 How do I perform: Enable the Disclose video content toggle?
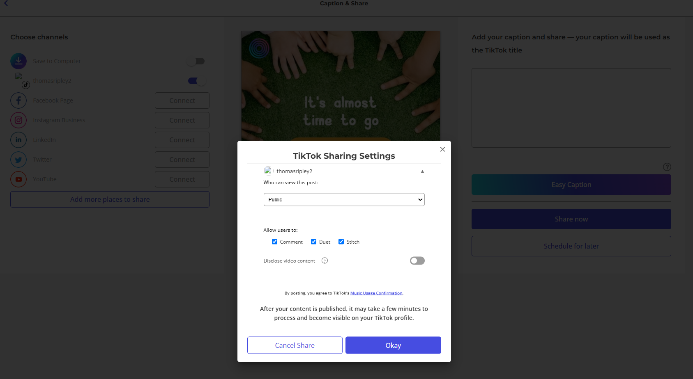coord(417,261)
